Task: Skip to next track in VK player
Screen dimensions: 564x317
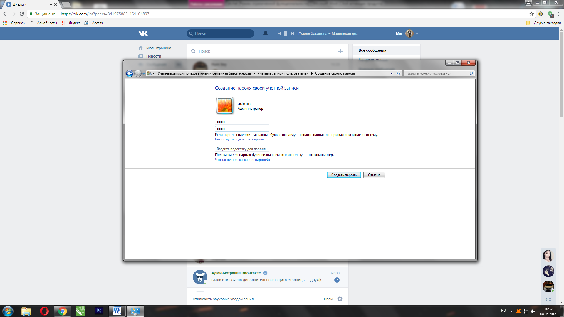Action: tap(292, 33)
